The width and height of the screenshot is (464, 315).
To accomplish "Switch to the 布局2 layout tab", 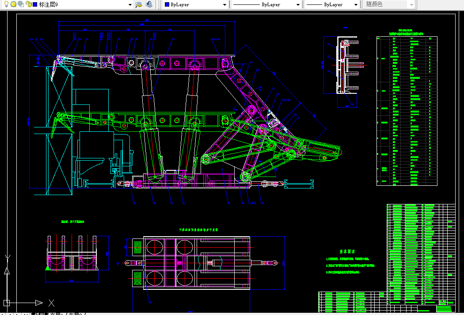I will tap(77, 314).
